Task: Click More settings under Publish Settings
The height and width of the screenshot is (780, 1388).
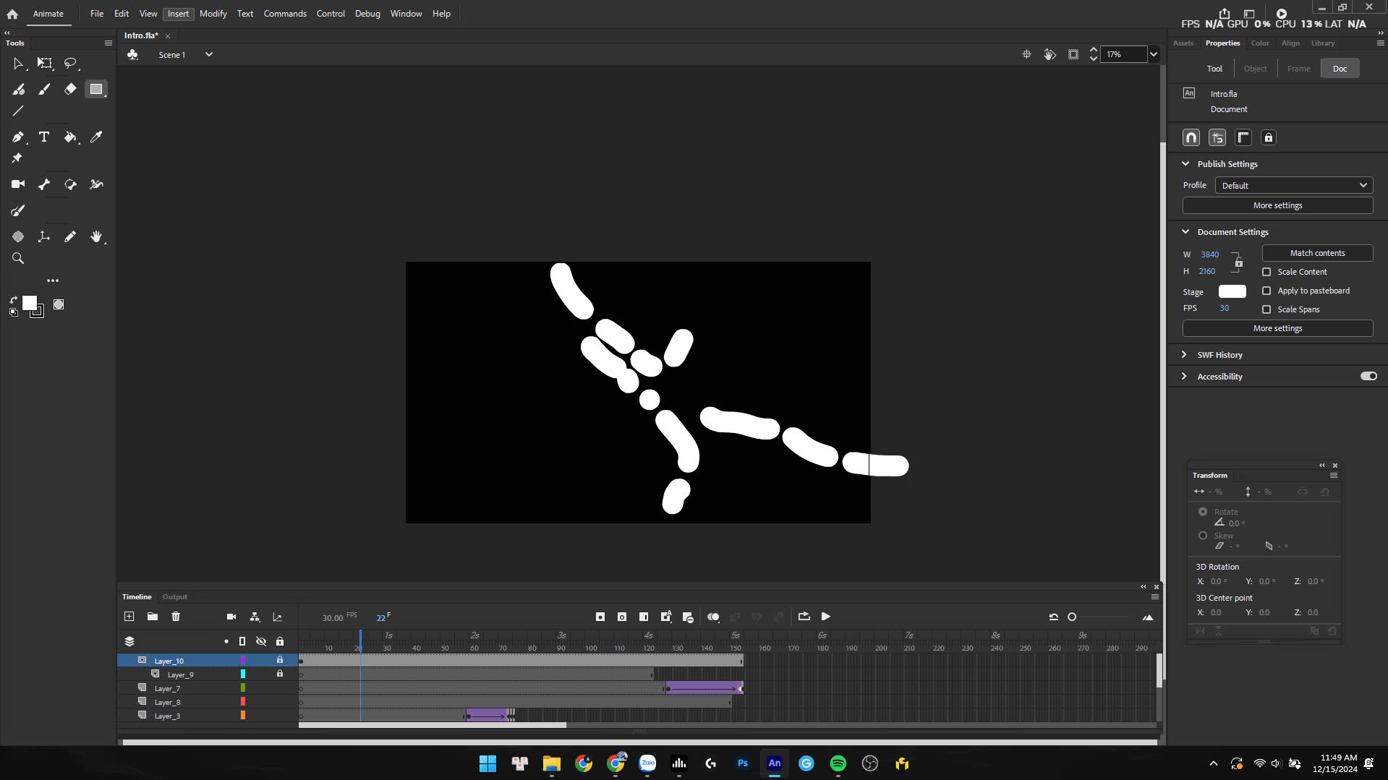Action: [x=1277, y=205]
